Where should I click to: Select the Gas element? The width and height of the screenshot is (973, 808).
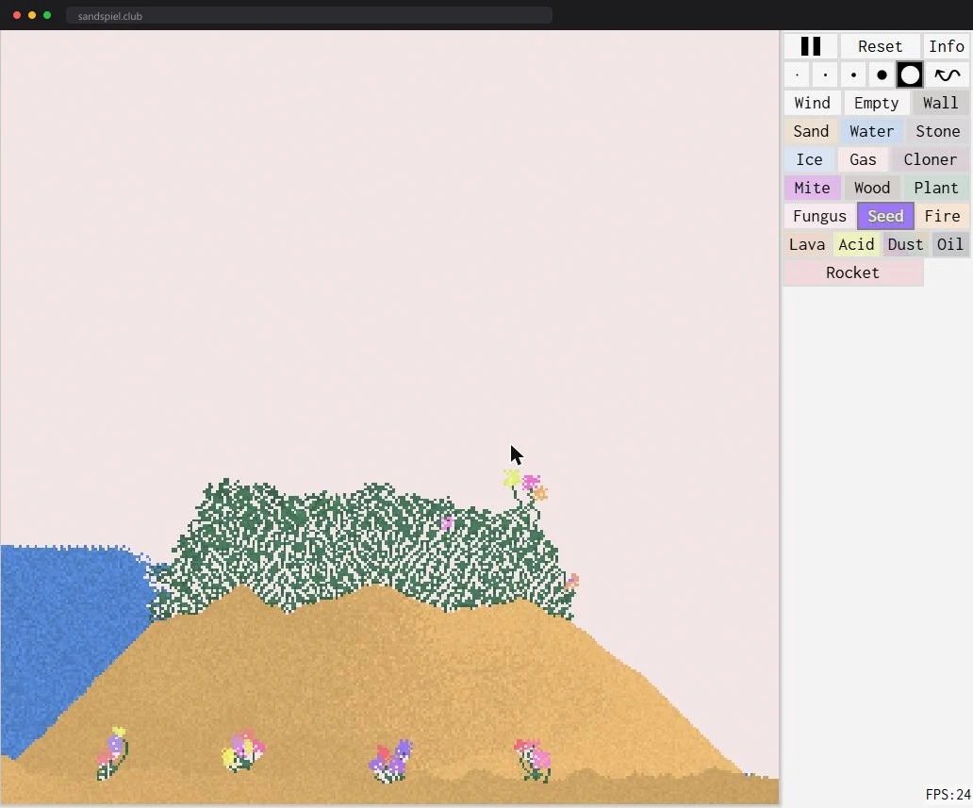pos(864,159)
